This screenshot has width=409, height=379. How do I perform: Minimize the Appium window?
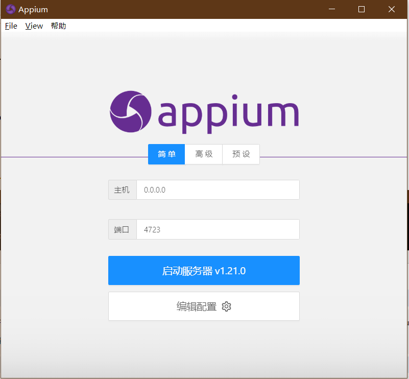click(x=332, y=9)
